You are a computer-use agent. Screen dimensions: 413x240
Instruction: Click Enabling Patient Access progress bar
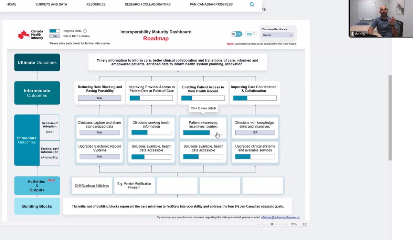click(203, 98)
